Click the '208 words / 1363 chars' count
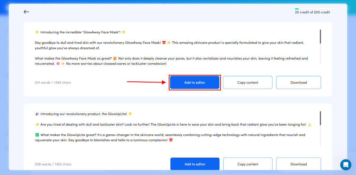The width and height of the screenshot is (356, 175). (x=53, y=164)
